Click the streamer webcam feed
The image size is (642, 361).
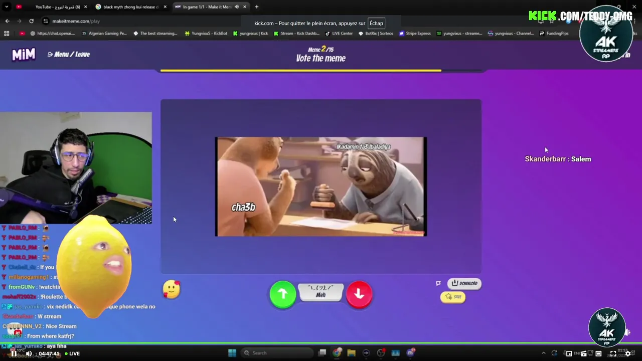pyautogui.click(x=76, y=167)
